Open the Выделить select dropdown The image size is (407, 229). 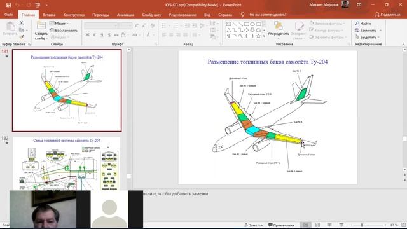[x=367, y=37]
